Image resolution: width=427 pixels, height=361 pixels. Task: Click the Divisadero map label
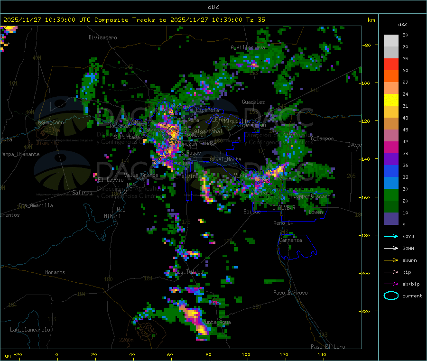click(102, 37)
